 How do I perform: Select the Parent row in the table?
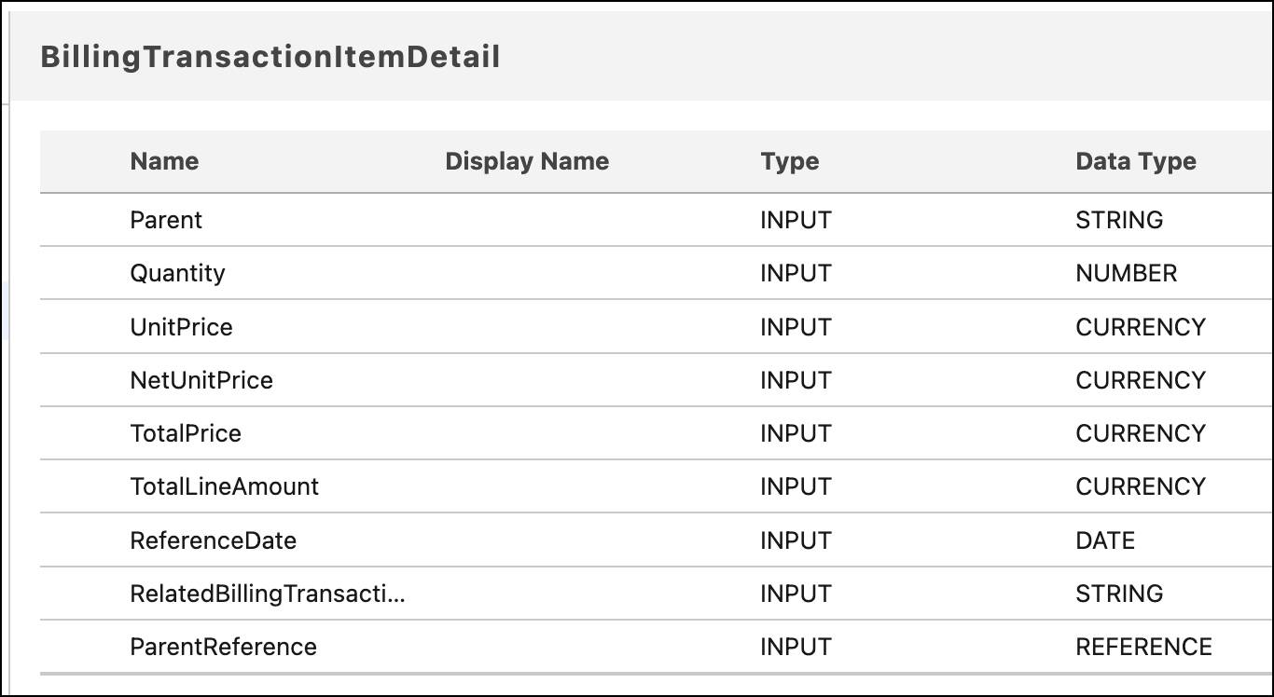click(x=166, y=220)
